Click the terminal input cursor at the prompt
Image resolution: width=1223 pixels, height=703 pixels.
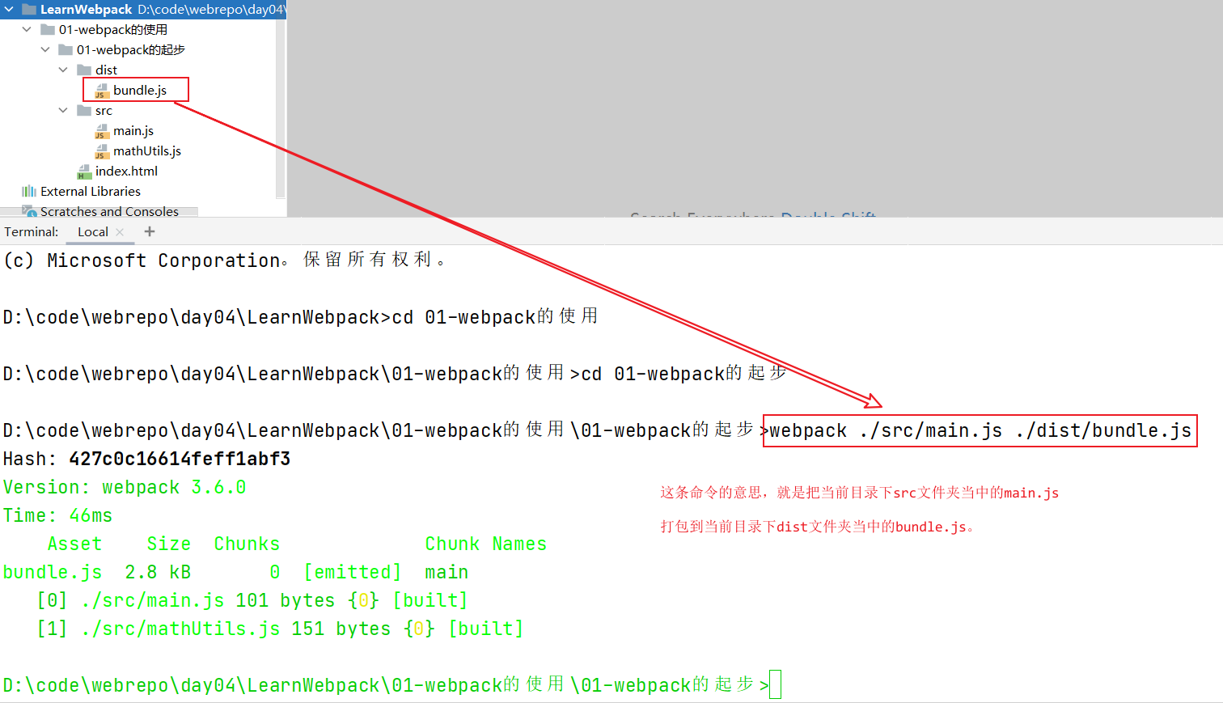(775, 684)
